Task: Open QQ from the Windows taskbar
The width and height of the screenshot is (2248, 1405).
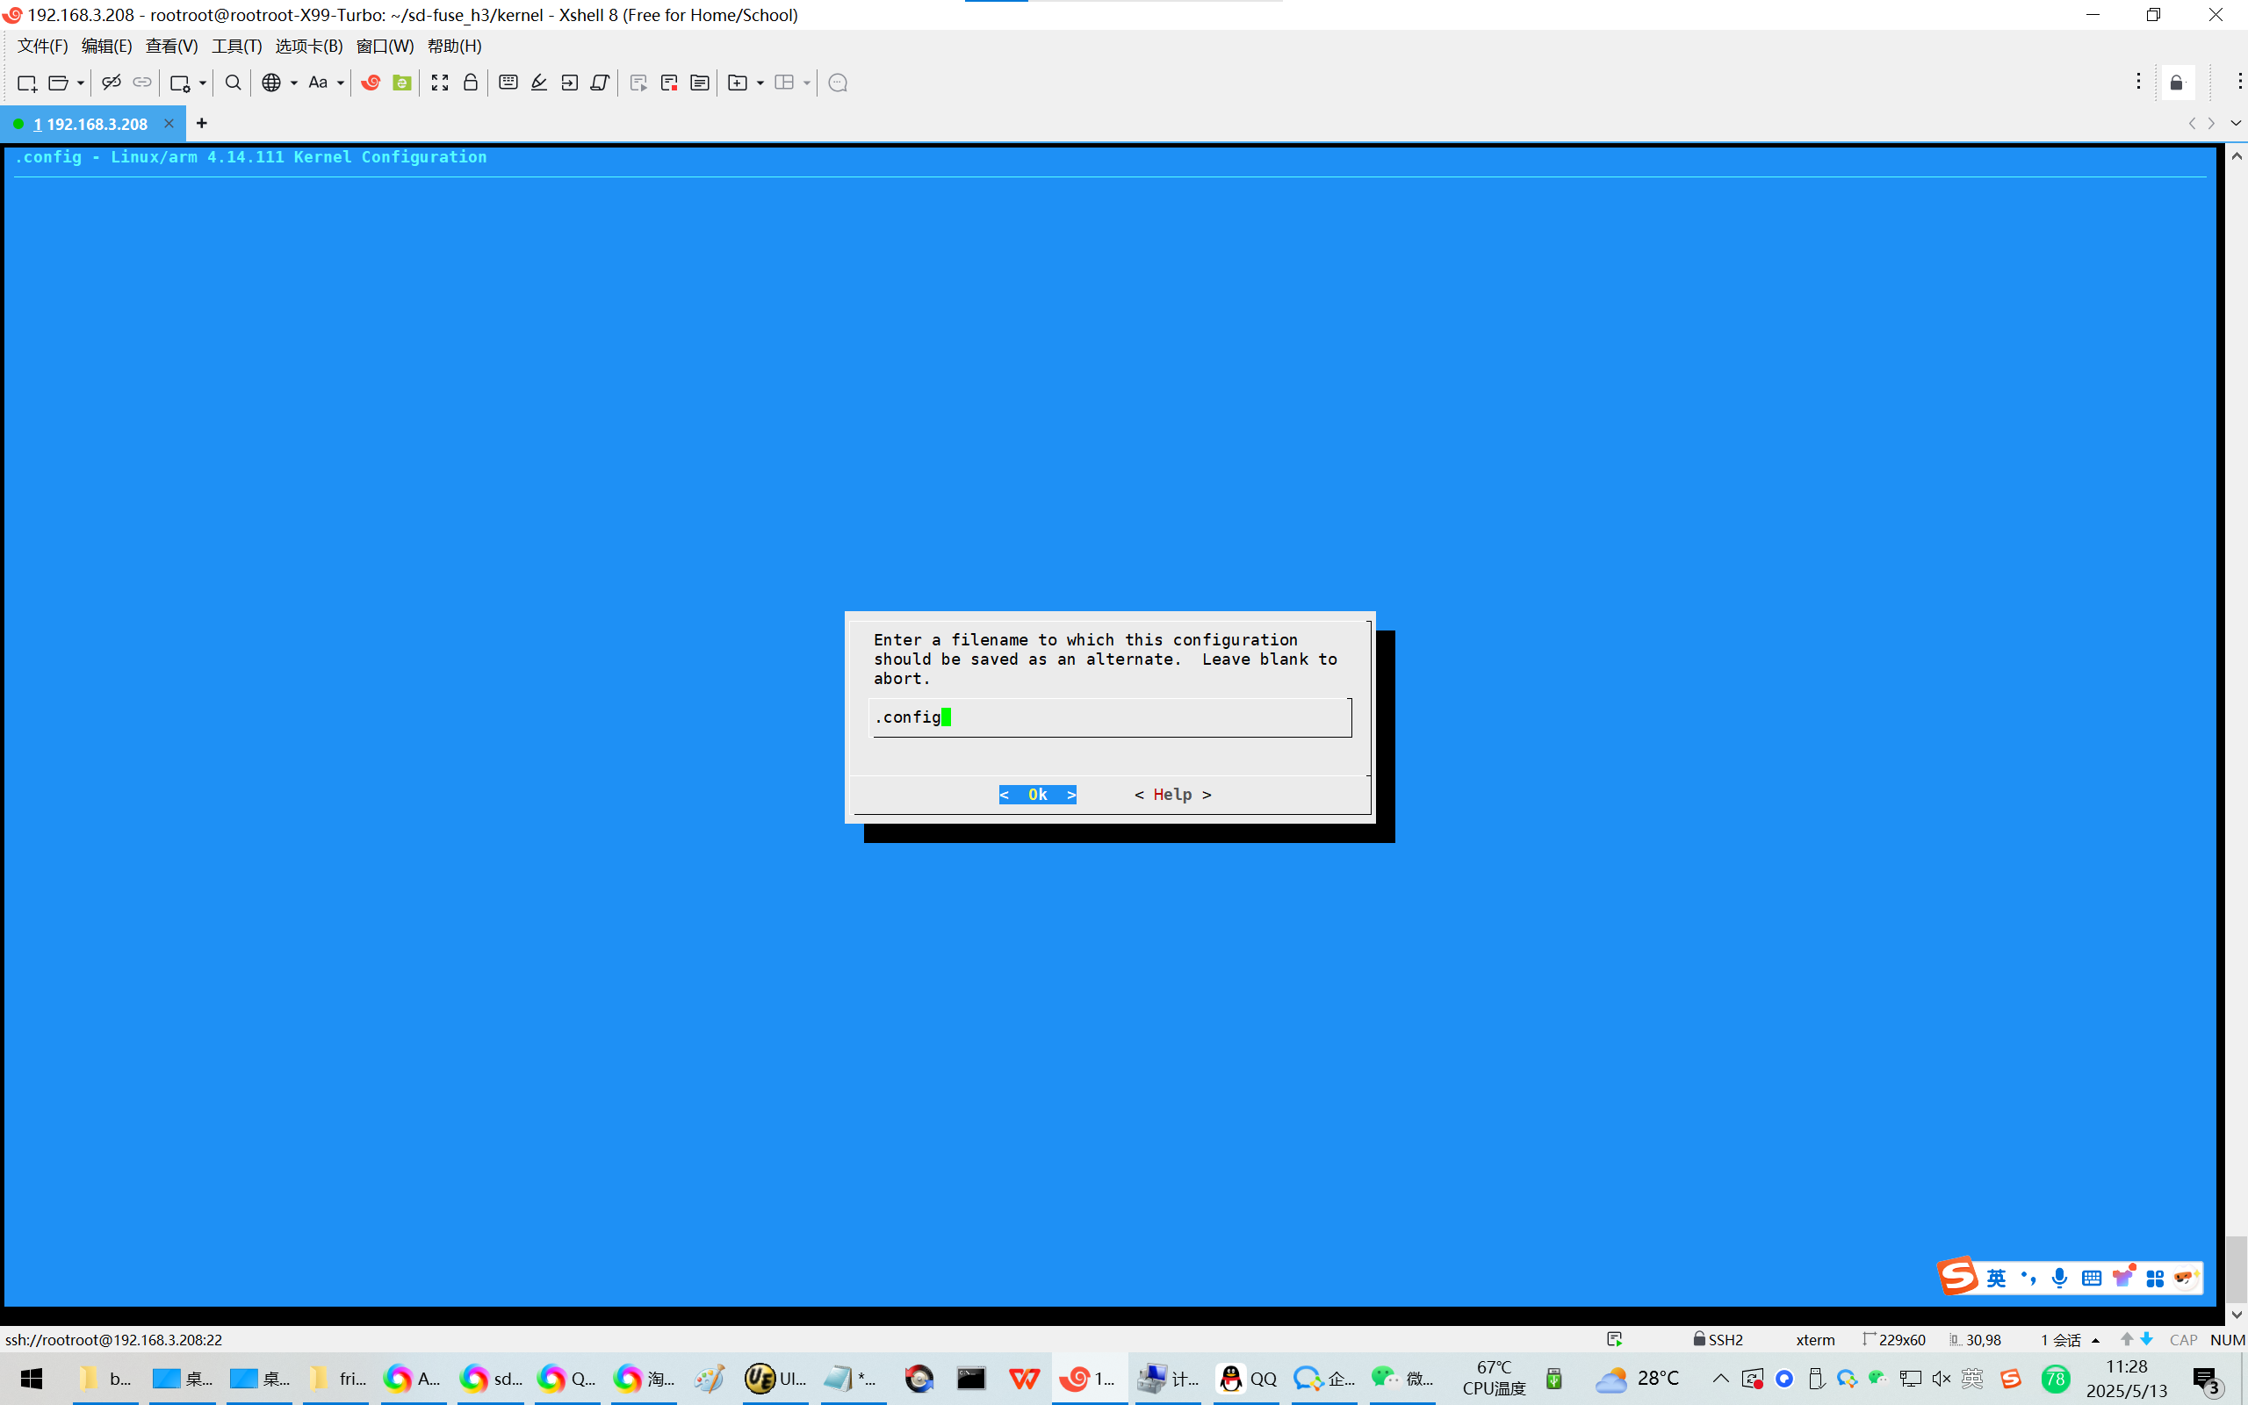Action: (x=1249, y=1378)
